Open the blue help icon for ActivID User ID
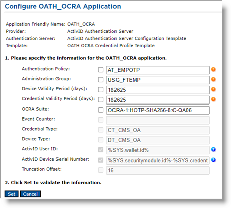The height and width of the screenshot is (208, 231). coord(213,149)
